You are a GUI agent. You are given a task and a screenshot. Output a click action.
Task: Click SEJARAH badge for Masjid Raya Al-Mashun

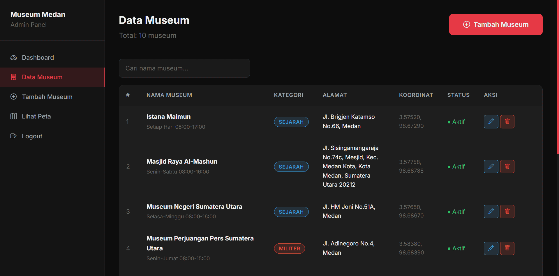point(291,167)
